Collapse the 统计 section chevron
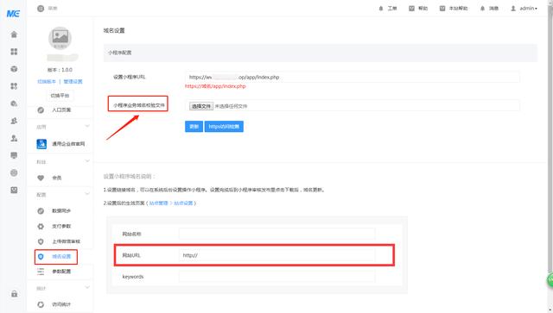The image size is (553, 313). pyautogui.click(x=87, y=288)
